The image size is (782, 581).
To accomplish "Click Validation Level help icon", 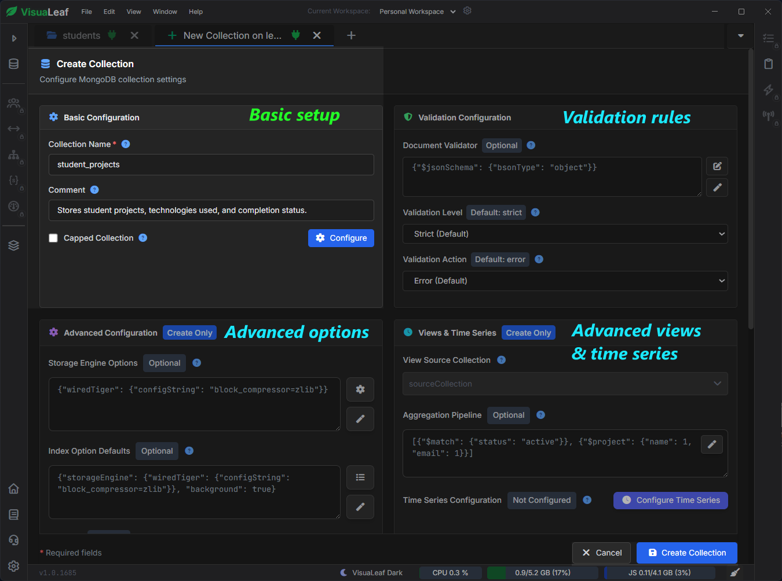I will (x=535, y=212).
